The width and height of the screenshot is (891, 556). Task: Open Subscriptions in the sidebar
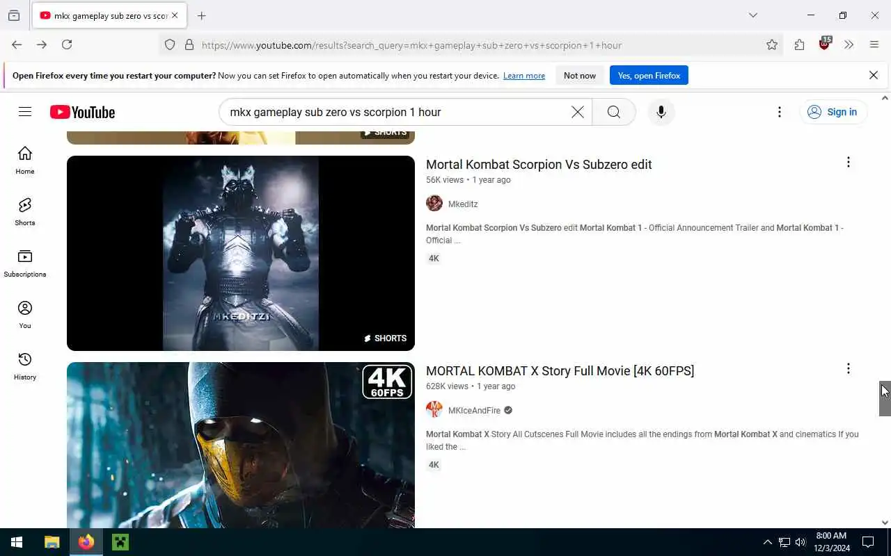[25, 263]
